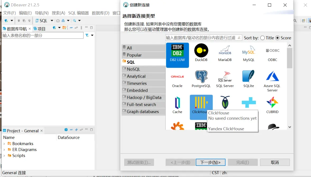Click the driver list vertical scrollbar
This screenshot has height=177, width=311.
290,58
